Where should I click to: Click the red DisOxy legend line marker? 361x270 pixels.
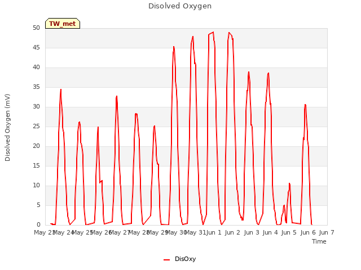click(167, 260)
